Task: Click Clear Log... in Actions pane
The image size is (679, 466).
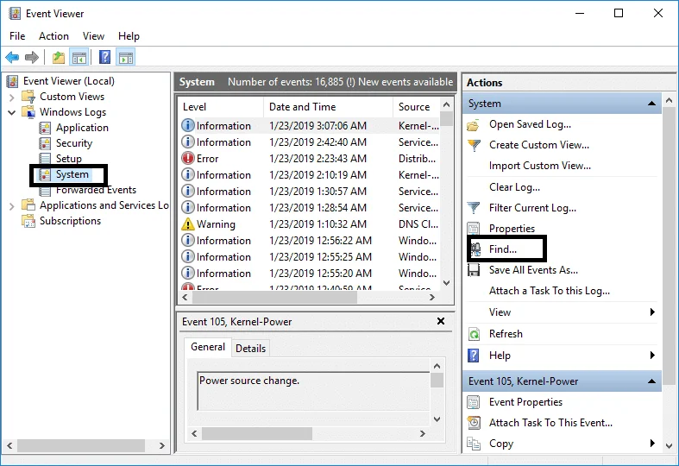Action: pos(514,187)
